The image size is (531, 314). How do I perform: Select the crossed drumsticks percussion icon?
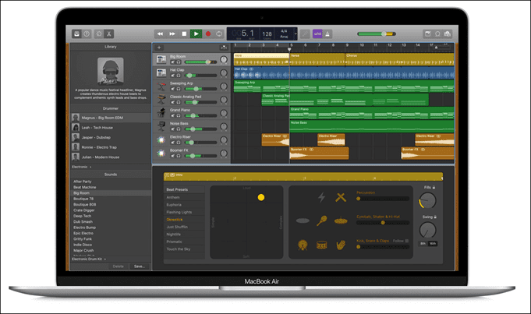coord(341,197)
